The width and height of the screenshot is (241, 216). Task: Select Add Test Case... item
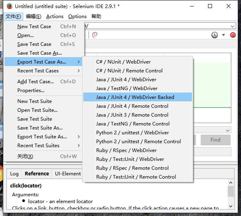pos(43,82)
